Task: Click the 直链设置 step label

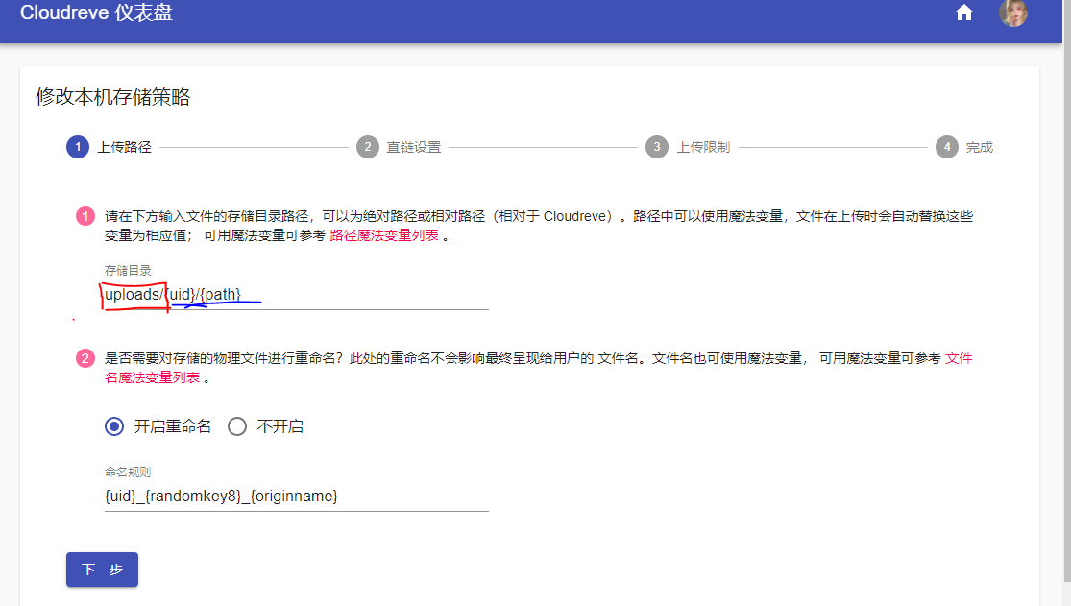Action: click(414, 148)
